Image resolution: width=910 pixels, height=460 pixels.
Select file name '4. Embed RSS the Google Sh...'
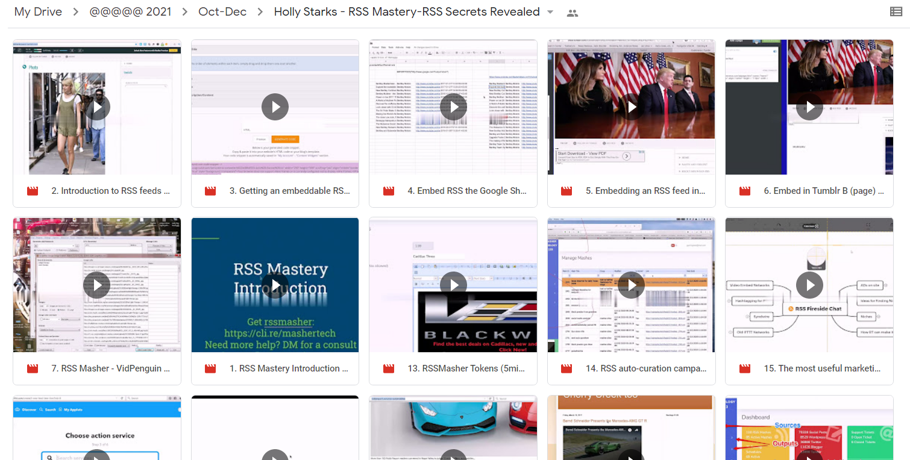[x=467, y=191]
